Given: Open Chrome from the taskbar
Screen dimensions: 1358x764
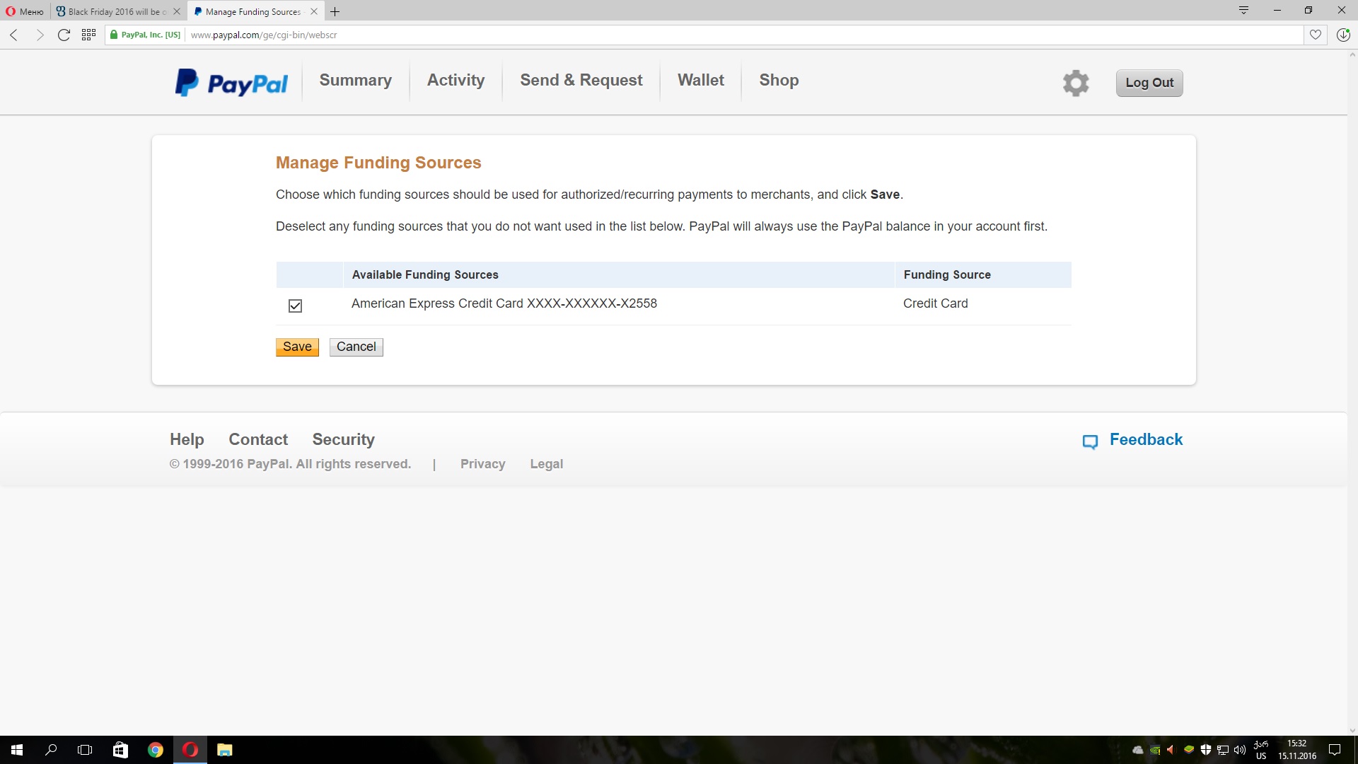Looking at the screenshot, I should pos(156,750).
